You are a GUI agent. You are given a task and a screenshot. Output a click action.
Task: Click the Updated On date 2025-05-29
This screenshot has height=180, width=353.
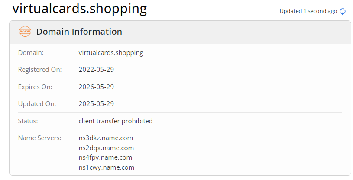coord(96,104)
